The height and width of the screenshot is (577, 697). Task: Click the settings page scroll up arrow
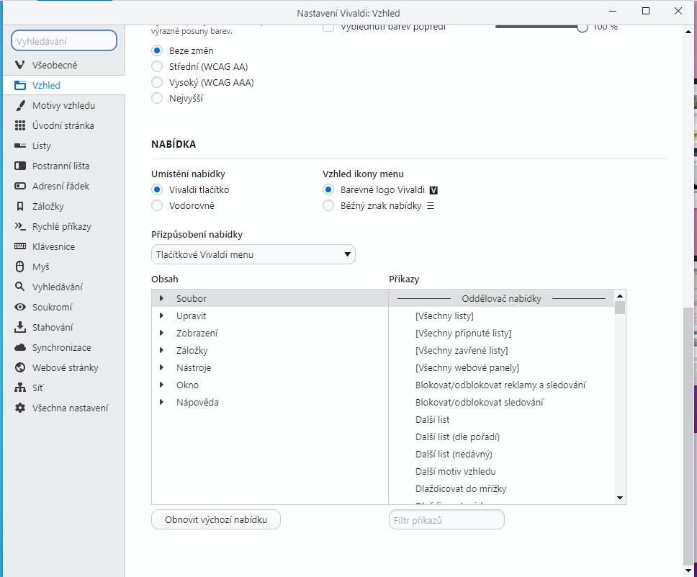coord(688,32)
